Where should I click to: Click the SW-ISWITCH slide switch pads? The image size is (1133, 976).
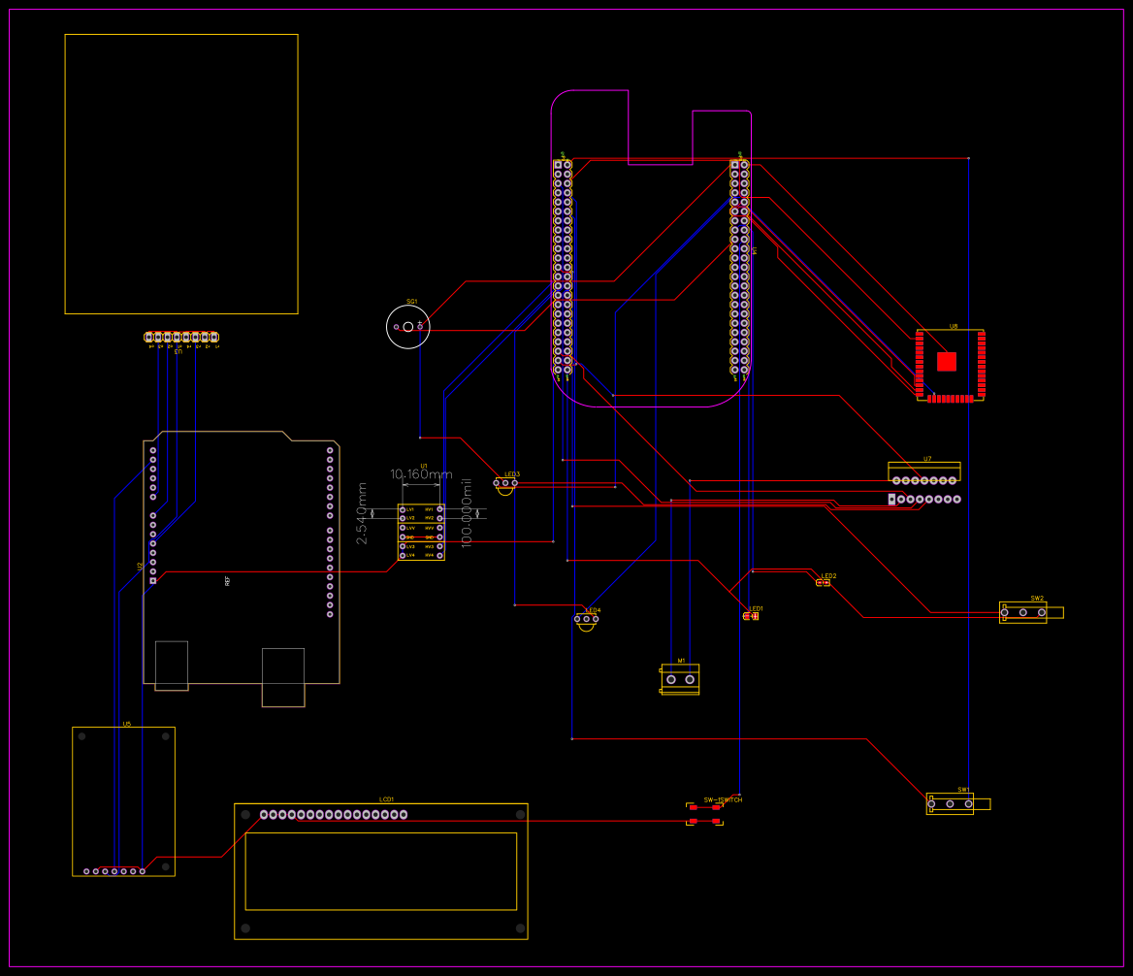[703, 815]
